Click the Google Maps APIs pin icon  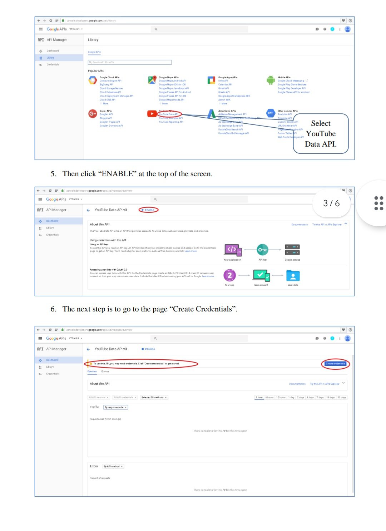152,80
